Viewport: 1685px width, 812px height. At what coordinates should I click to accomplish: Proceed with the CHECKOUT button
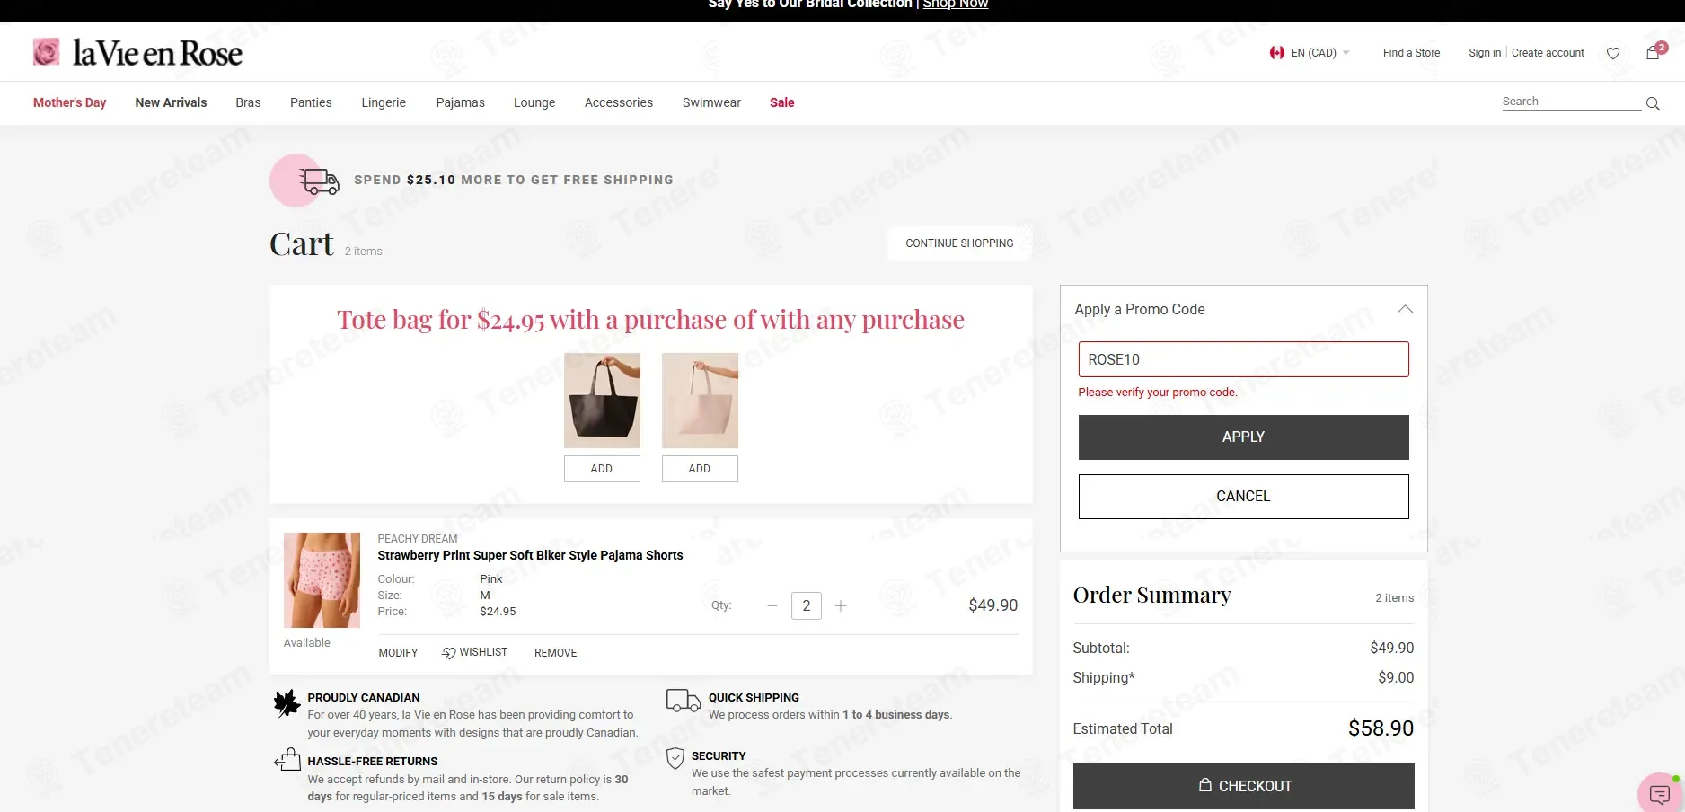(x=1243, y=786)
